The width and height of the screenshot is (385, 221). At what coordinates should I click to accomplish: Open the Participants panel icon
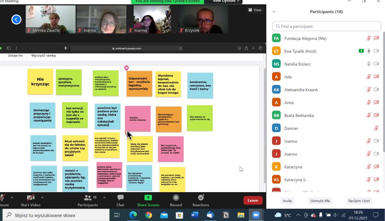pyautogui.click(x=88, y=198)
